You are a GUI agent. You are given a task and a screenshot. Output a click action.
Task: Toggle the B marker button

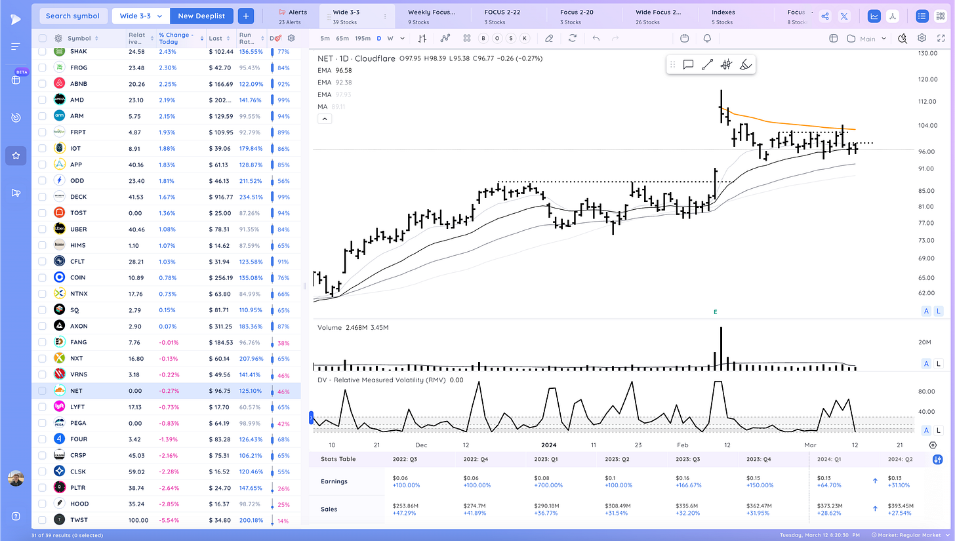coord(483,38)
